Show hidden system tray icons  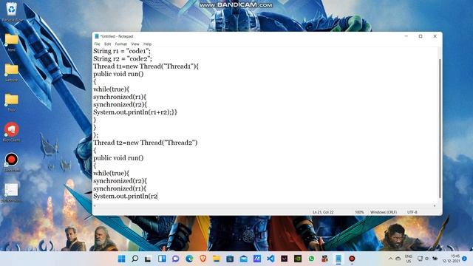click(x=390, y=259)
